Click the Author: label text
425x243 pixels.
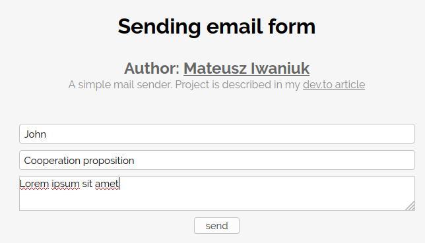pyautogui.click(x=152, y=68)
